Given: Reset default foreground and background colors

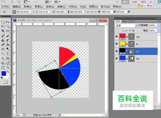Looking at the screenshot, I should (2, 78).
